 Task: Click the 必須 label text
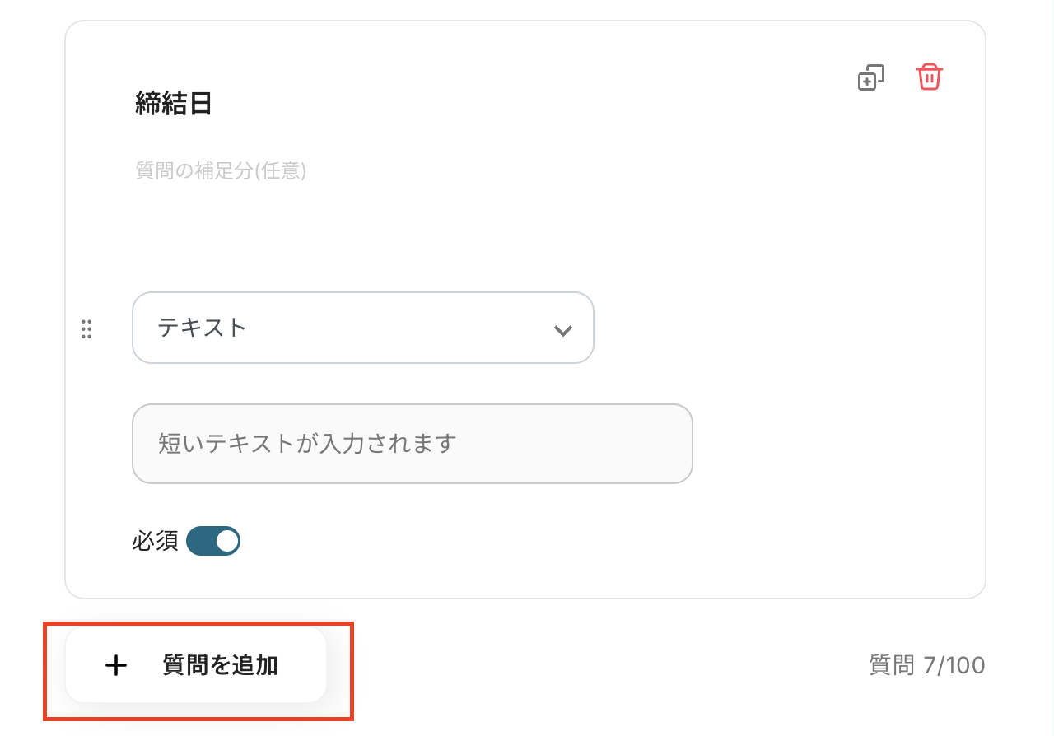(155, 542)
